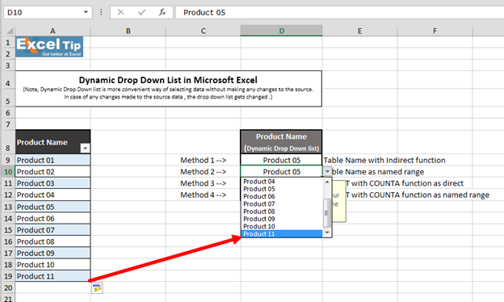Click the dropdown list scroll down arrow
504x302 pixels.
click(327, 233)
